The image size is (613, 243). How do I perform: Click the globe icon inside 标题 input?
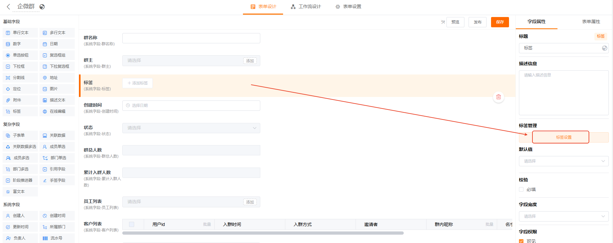[604, 48]
